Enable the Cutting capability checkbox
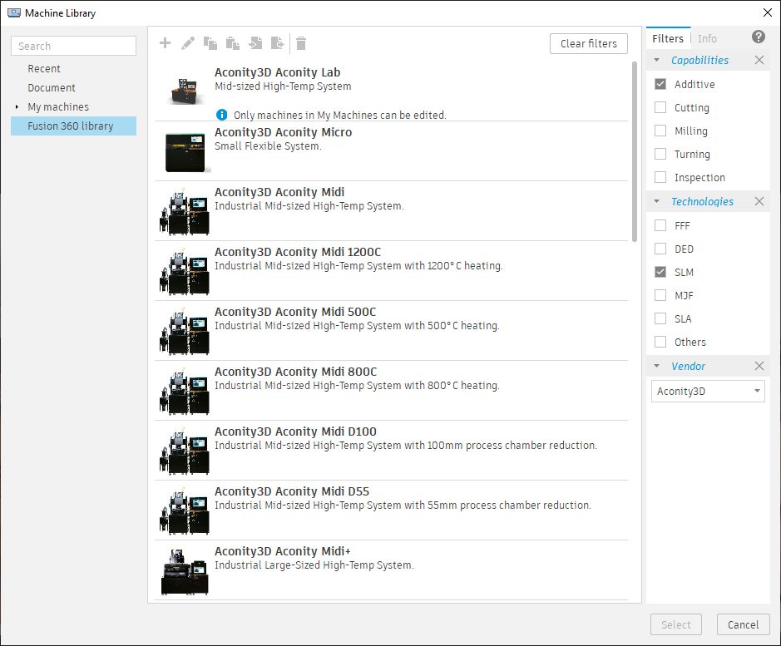This screenshot has height=646, width=781. (660, 107)
